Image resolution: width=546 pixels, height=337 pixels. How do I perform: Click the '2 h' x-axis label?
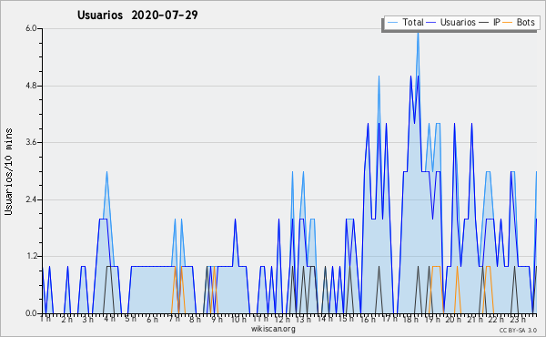[66, 319]
